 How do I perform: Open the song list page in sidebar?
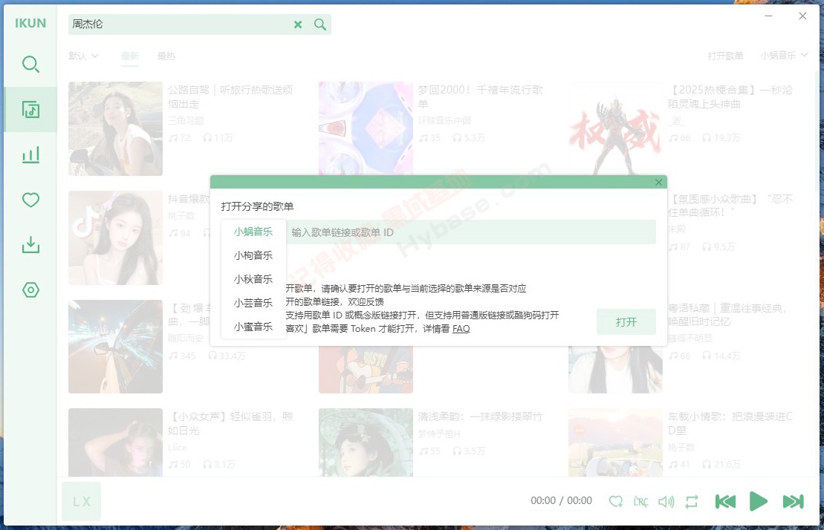click(30, 110)
